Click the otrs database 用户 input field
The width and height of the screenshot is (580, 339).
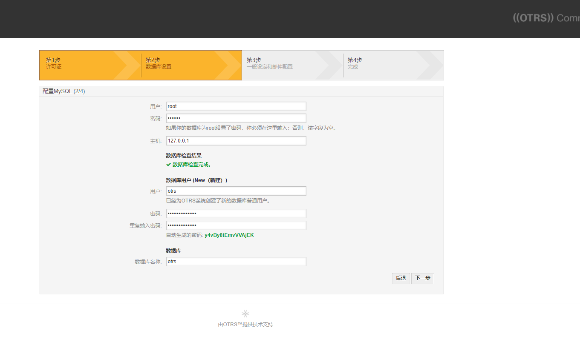(x=236, y=191)
